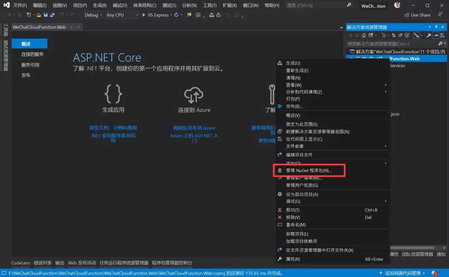The image size is (449, 277).
Task: Click the feedback icon below the window controls
Action: tap(440, 14)
